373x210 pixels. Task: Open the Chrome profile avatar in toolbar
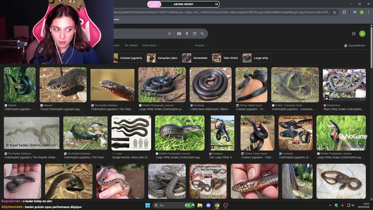[362, 12]
